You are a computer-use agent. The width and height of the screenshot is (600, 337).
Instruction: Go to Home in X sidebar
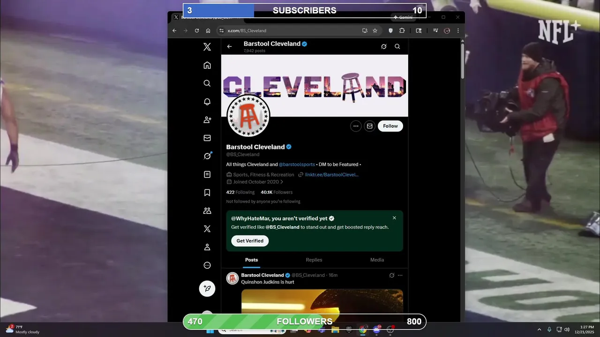click(207, 65)
